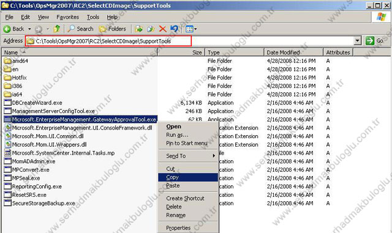The width and height of the screenshot is (392, 233).
Task: Click the Forward navigation arrow icon
Action: pos(39,29)
